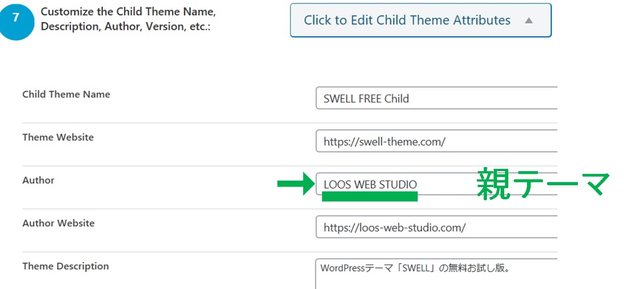Click the Edit Child Theme Attributes button
Screen dimensions: 624x289
pyautogui.click(x=407, y=20)
